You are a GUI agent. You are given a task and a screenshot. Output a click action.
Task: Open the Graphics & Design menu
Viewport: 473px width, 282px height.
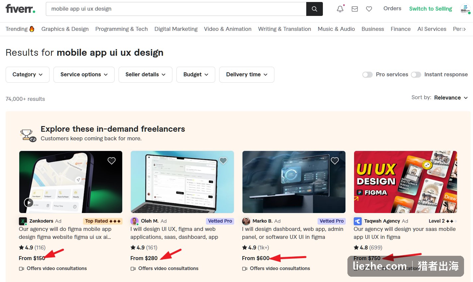tap(65, 29)
